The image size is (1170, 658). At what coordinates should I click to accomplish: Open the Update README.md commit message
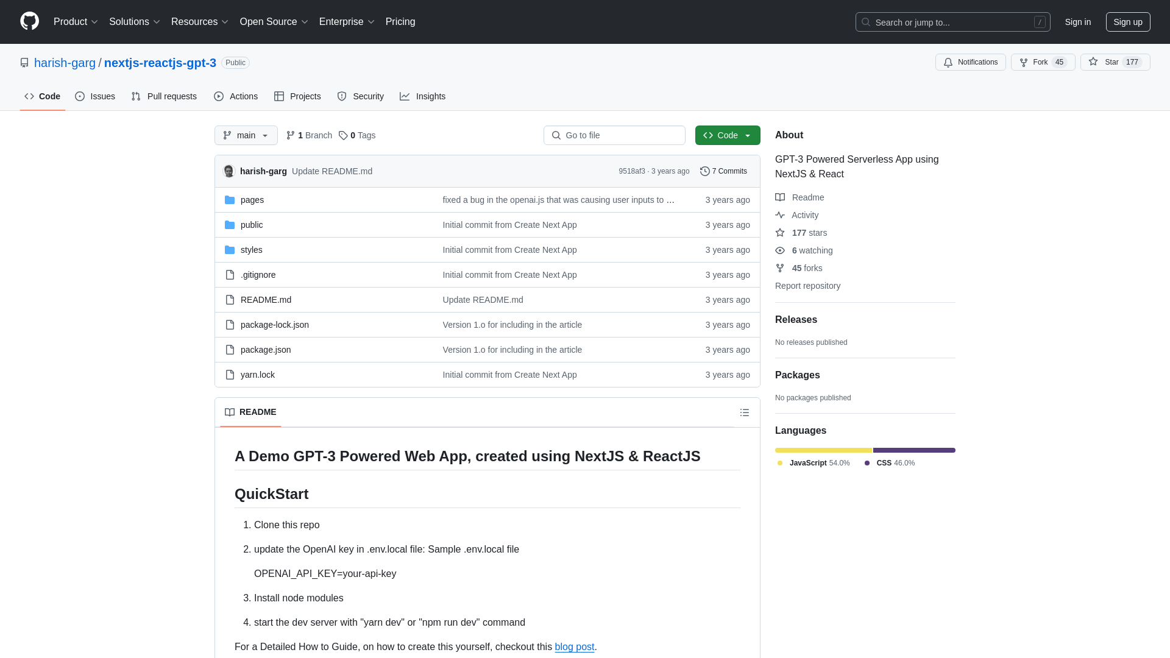(332, 171)
